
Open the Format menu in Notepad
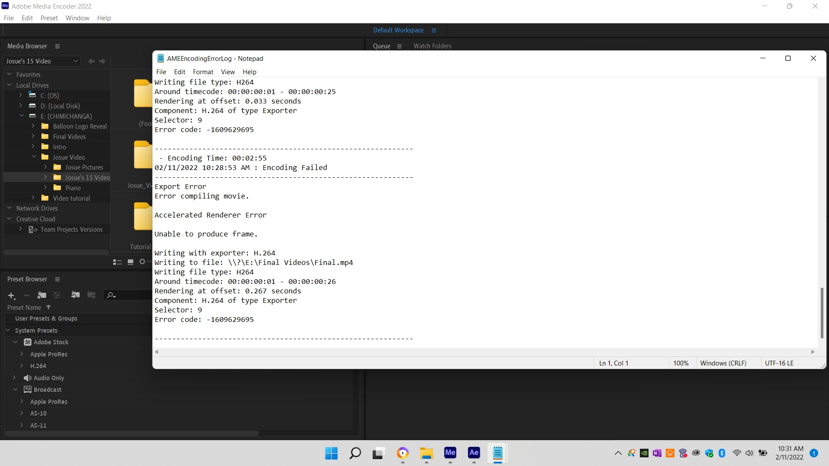click(x=203, y=72)
